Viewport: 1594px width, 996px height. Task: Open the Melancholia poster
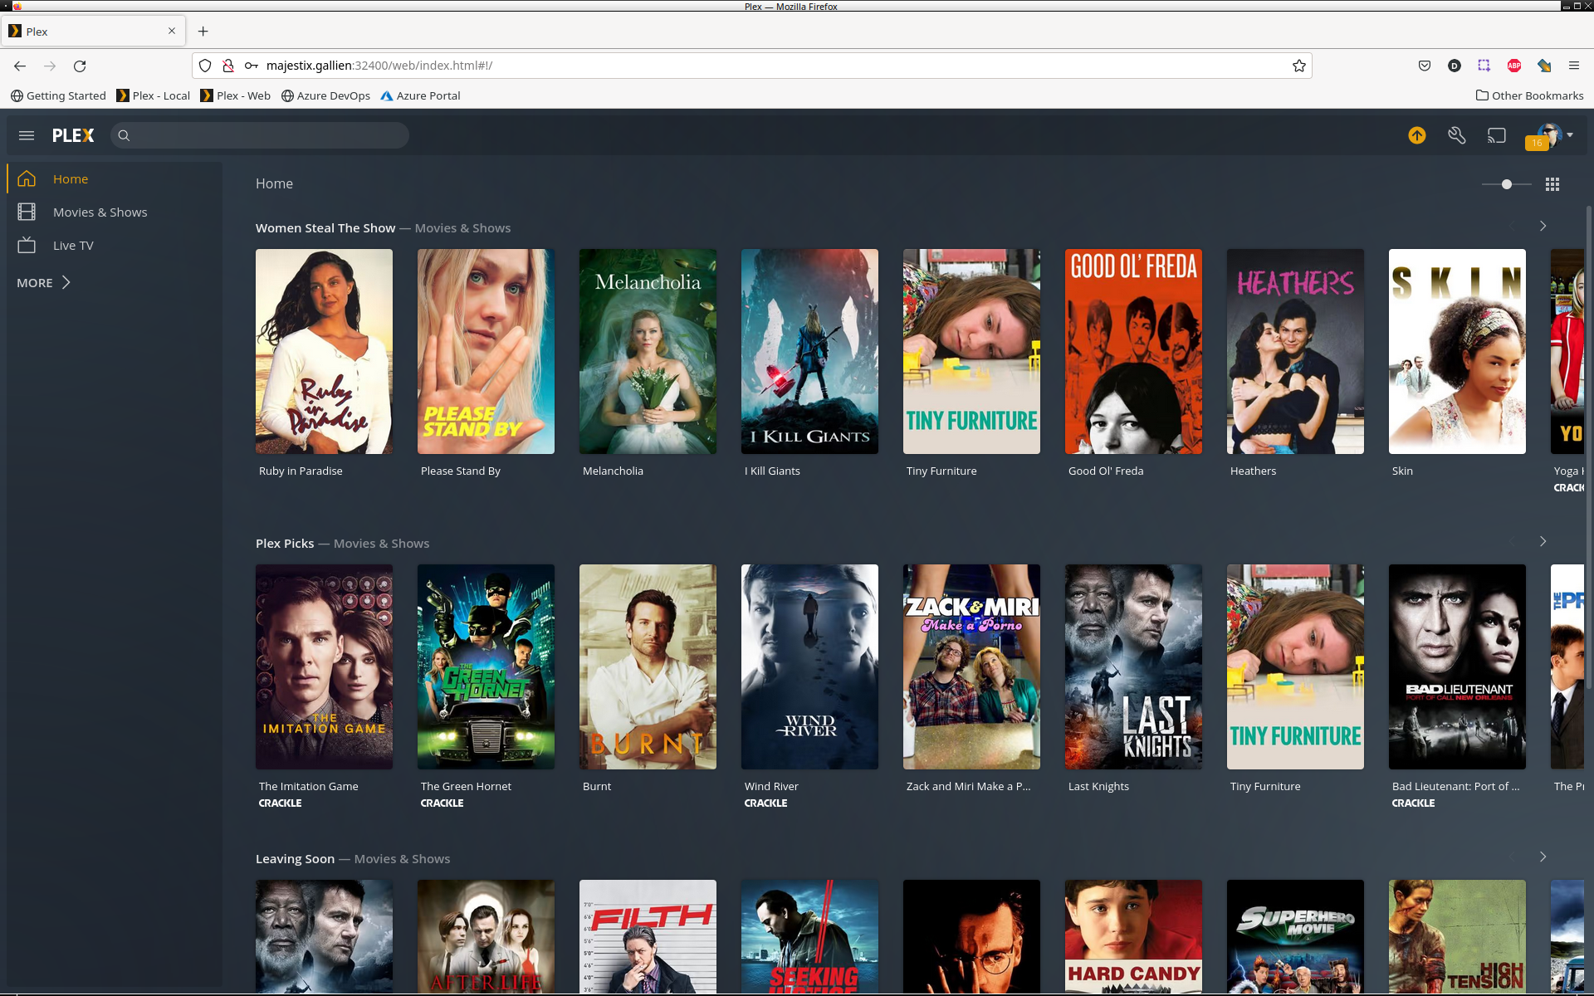pyautogui.click(x=648, y=351)
